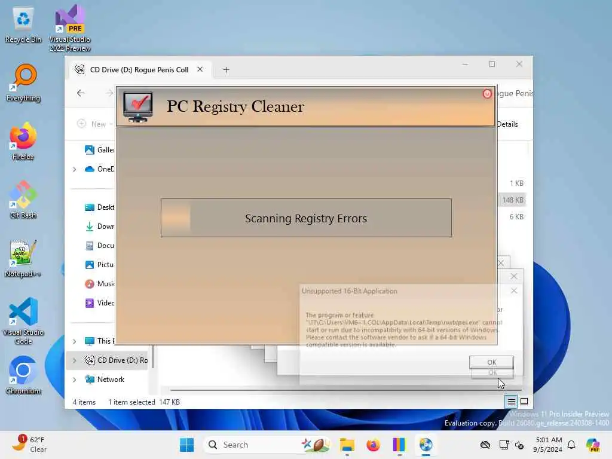The width and height of the screenshot is (612, 459).
Task: Open File Explorer from the taskbar
Action: (x=347, y=445)
